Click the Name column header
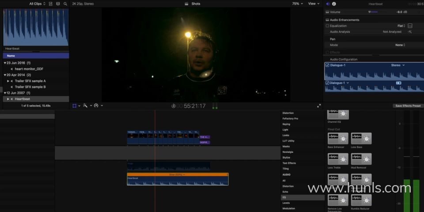This screenshot has height=212, width=424. click(36, 56)
